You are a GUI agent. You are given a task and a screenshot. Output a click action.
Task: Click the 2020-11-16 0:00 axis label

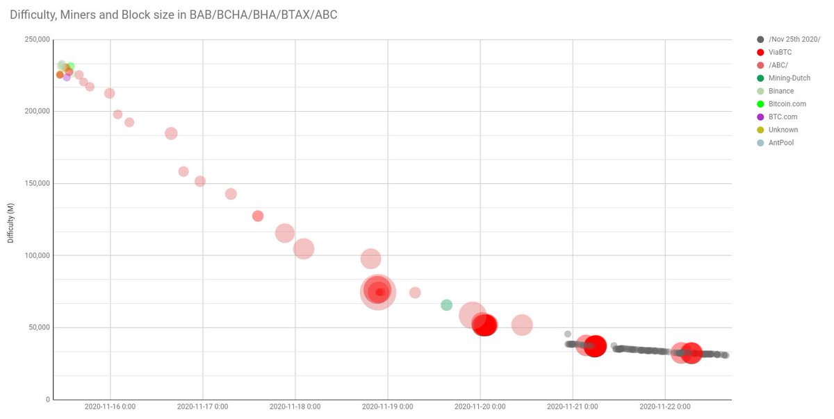pyautogui.click(x=110, y=407)
